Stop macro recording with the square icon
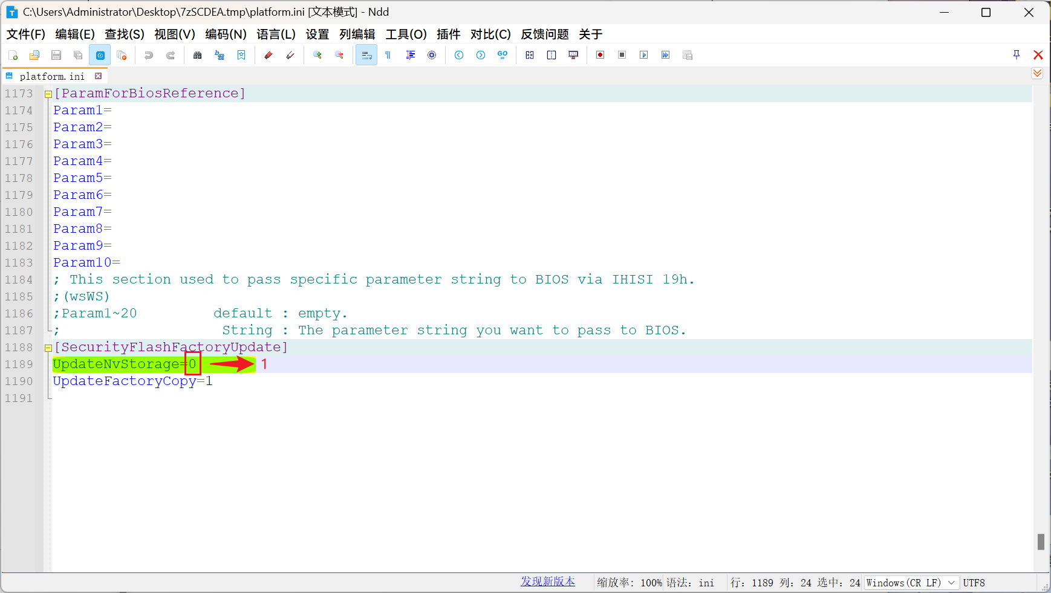This screenshot has height=593, width=1051. [622, 55]
